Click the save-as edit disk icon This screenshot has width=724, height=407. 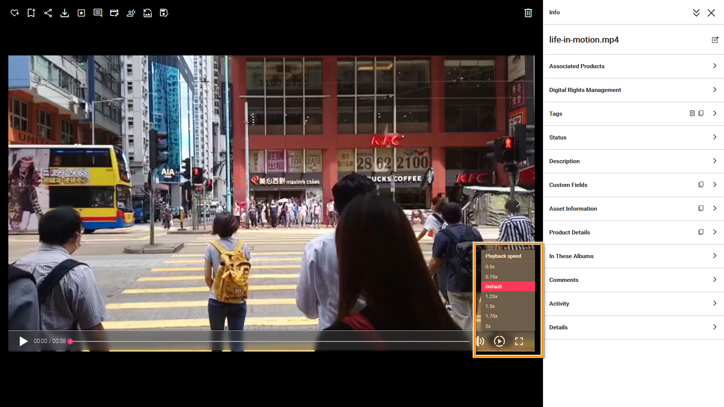(164, 13)
